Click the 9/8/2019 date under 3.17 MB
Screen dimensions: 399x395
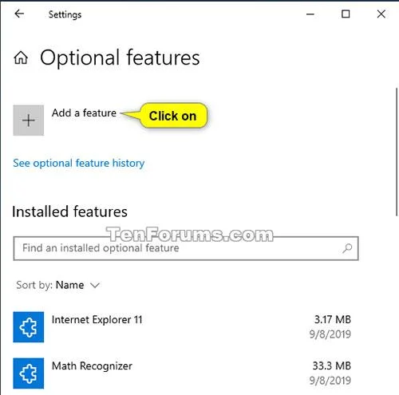[330, 334]
